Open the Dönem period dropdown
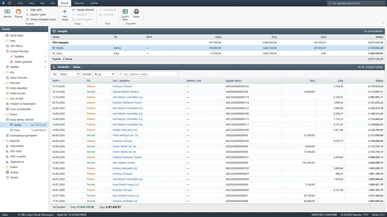The height and width of the screenshot is (217, 387). [x=104, y=74]
